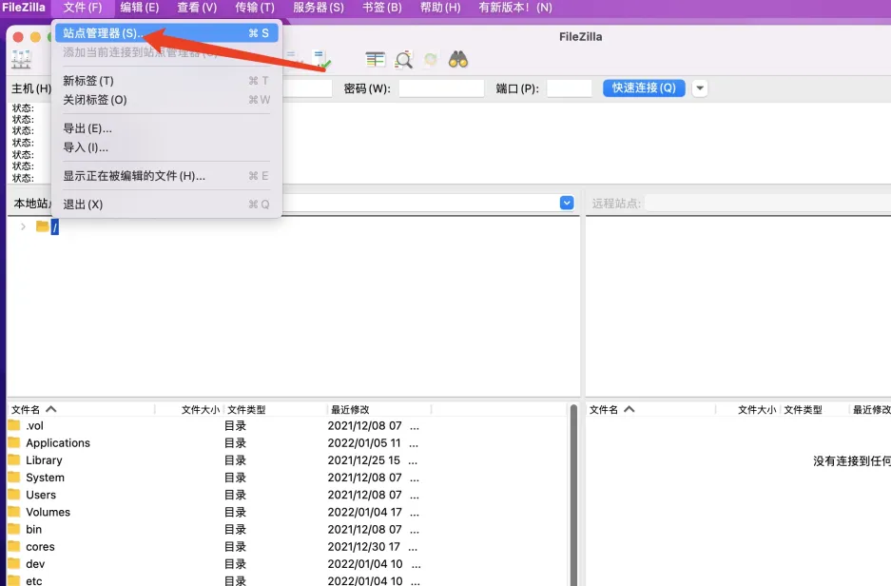Toggle synchronized browsing icon
Screen dimensions: 891x586
(431, 59)
